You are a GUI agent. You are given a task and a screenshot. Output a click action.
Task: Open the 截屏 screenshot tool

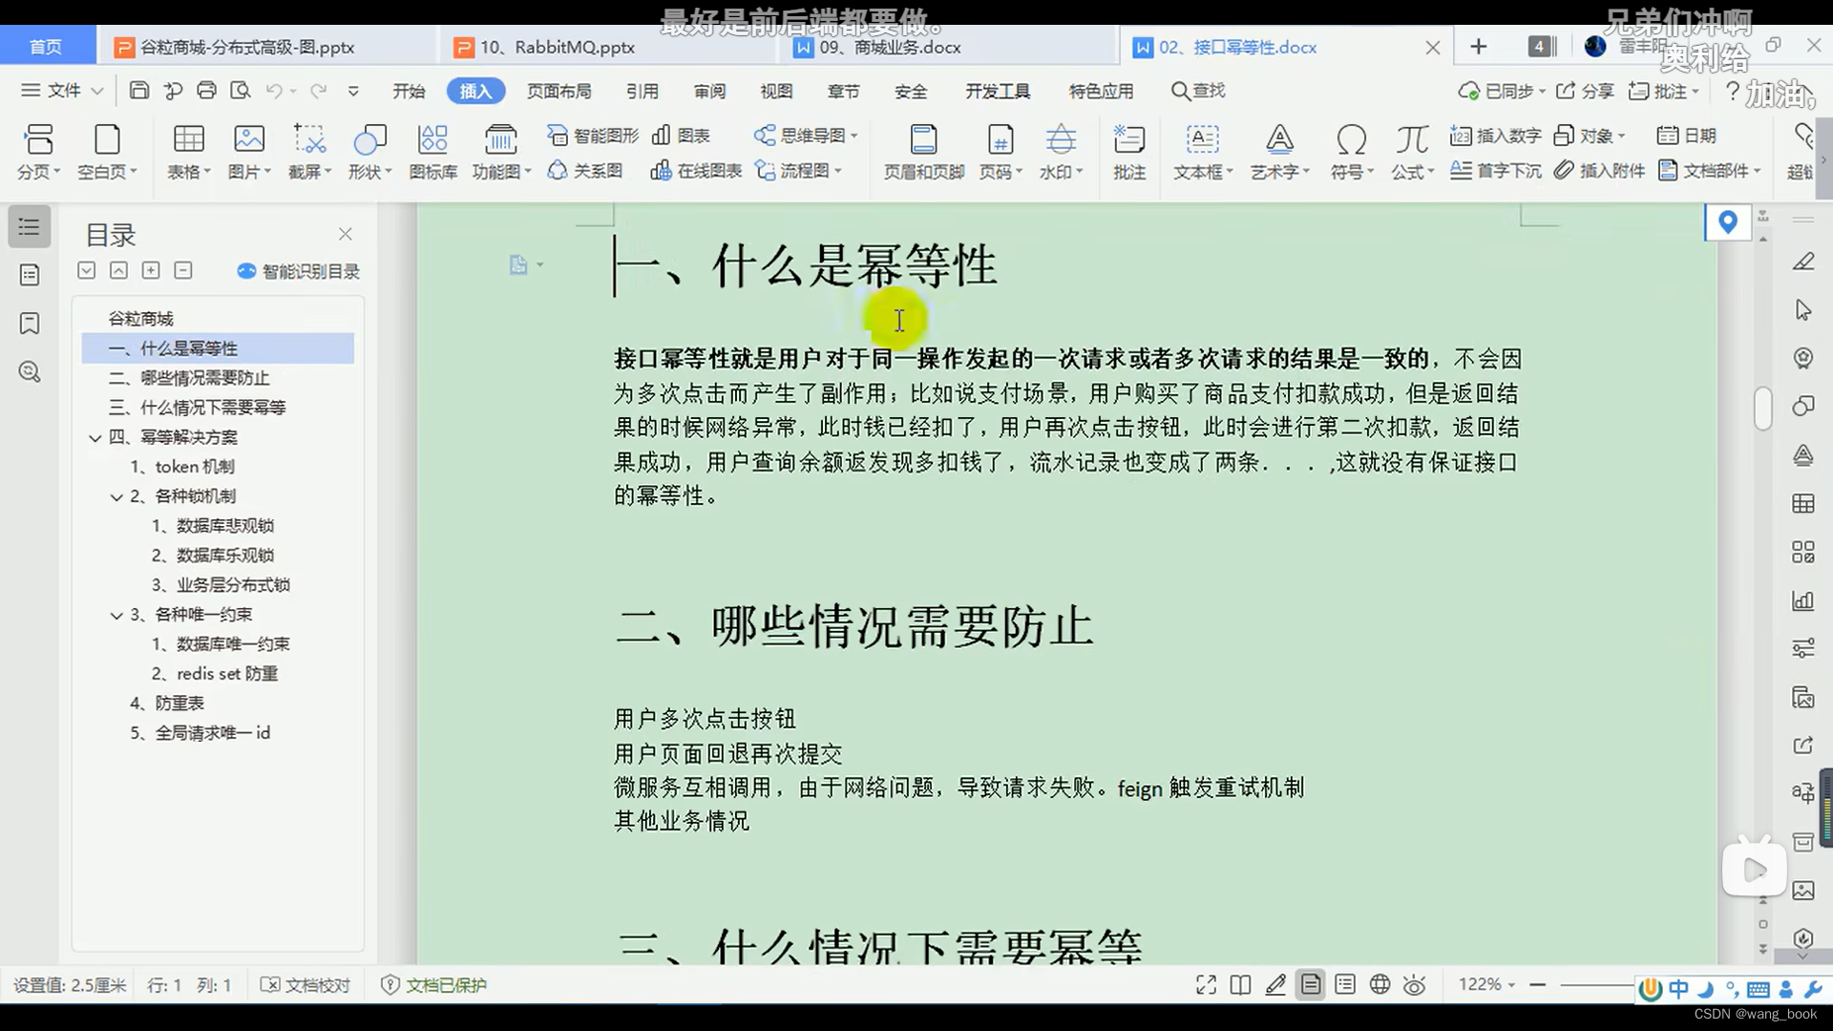(308, 153)
